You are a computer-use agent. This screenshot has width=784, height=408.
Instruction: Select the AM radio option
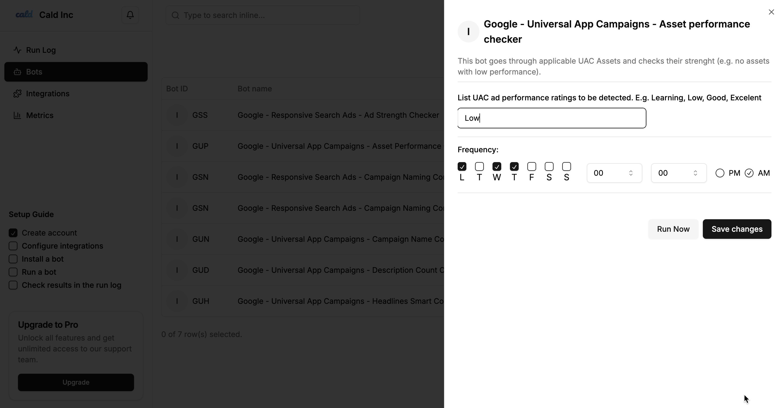749,173
